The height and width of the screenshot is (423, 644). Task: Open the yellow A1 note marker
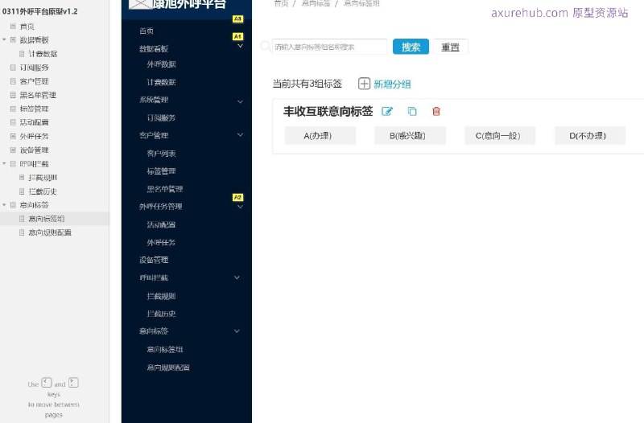pos(237,36)
